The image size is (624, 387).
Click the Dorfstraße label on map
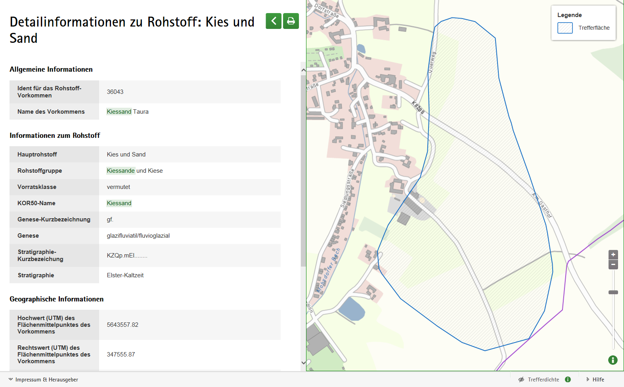327,10
